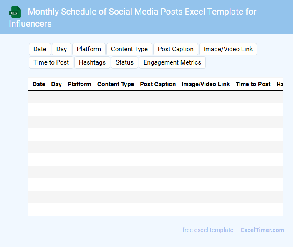This screenshot has width=293, height=247.
Task: Click the Date column header in table
Action: [x=39, y=84]
